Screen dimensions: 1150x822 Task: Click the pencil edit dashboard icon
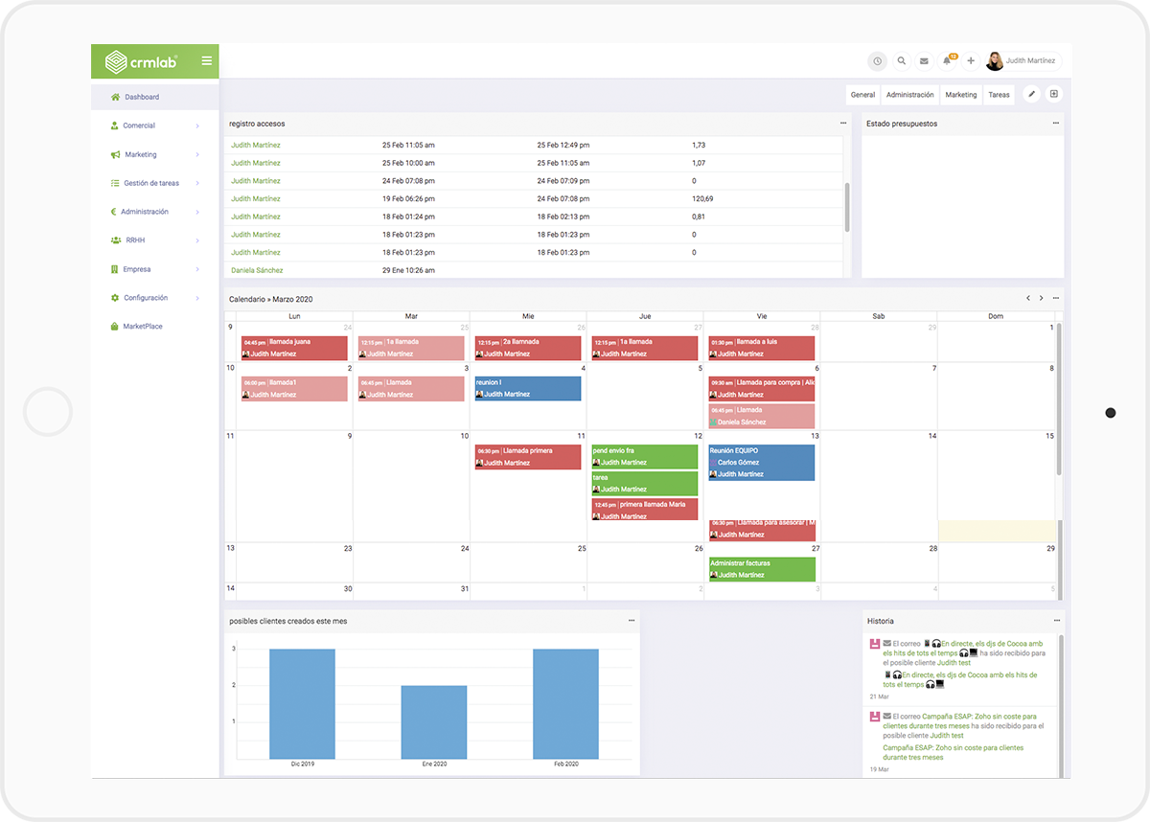(x=1031, y=94)
